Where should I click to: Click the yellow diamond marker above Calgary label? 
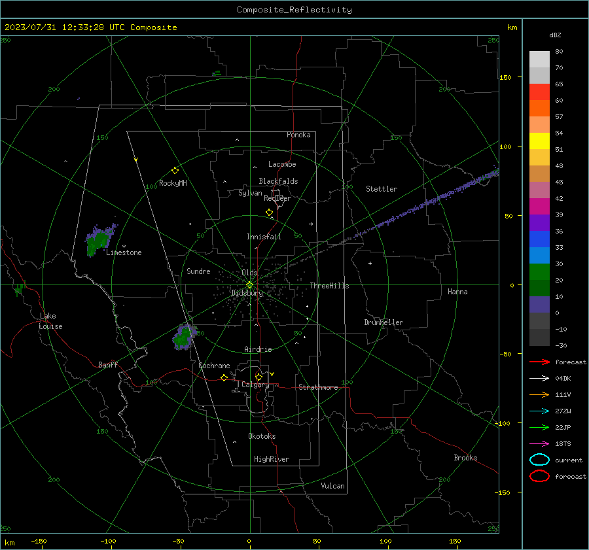(259, 377)
